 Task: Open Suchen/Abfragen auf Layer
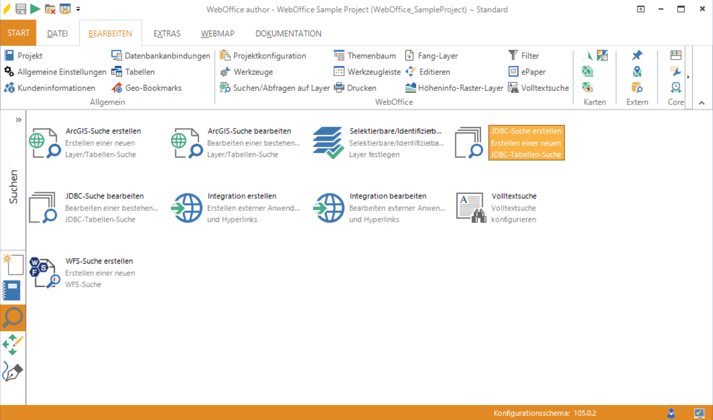pyautogui.click(x=275, y=88)
